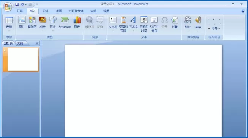Image resolution: width=248 pixels, height=138 pixels.
Task: Click the Omega 符号 symbol icon
Action: click(x=164, y=20)
